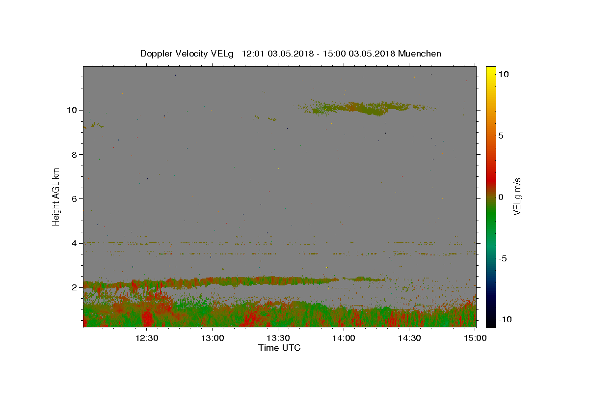Click the height tick label 10

pyautogui.click(x=71, y=110)
